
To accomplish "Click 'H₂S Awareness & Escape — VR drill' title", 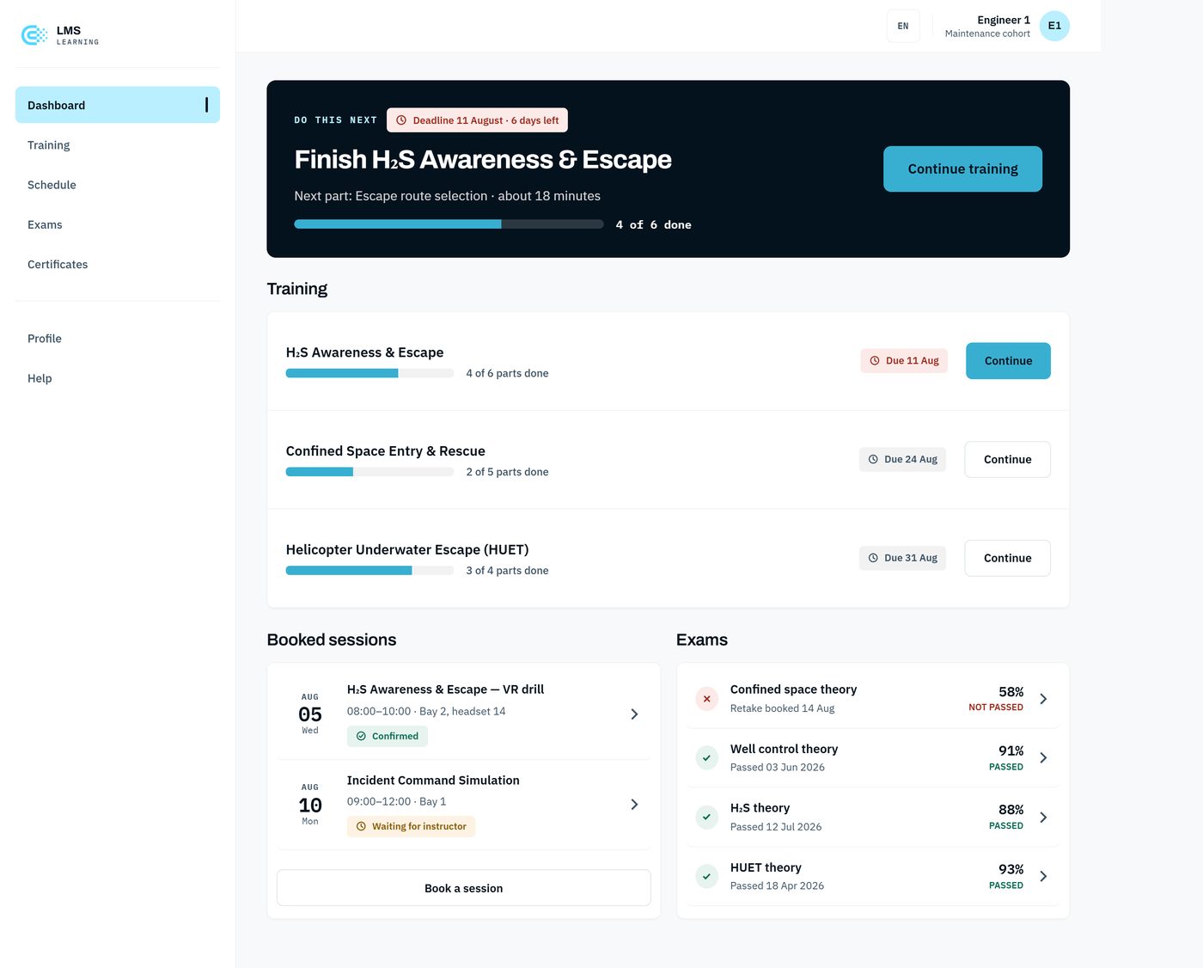I will pyautogui.click(x=445, y=689).
